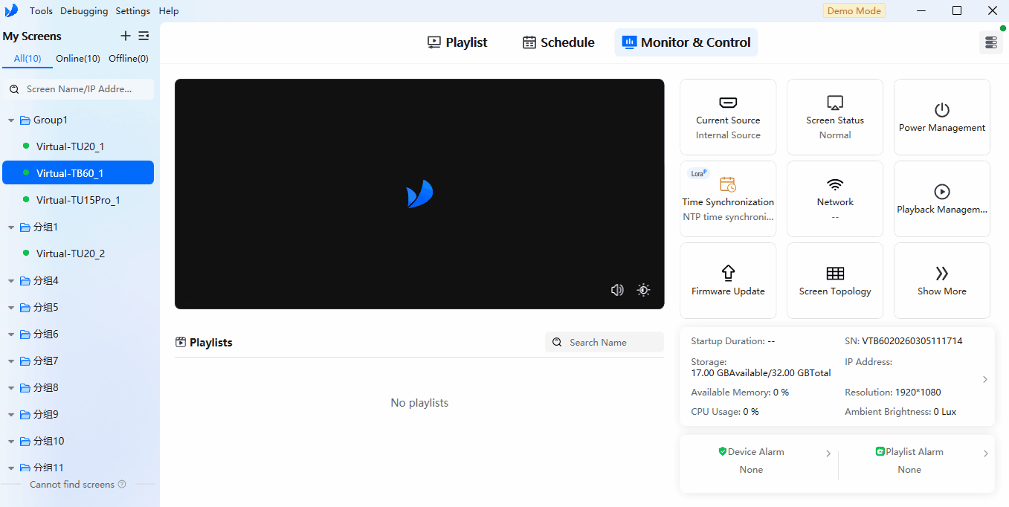
Task: Expand the 分组7 group
Action: [x=11, y=361]
